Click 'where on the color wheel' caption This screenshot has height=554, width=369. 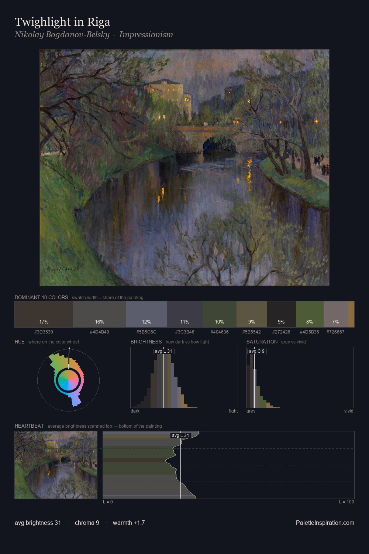tap(54, 342)
